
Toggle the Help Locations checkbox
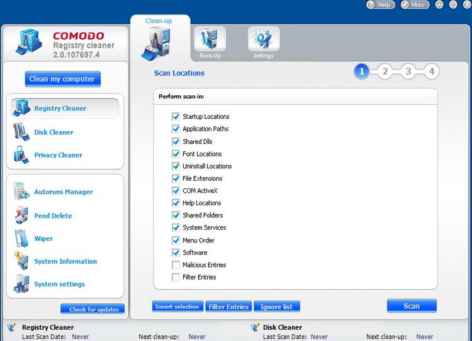pos(176,203)
